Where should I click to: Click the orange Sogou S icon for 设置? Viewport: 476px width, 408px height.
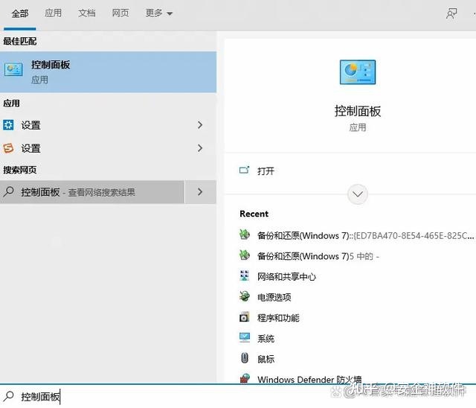tap(8, 148)
